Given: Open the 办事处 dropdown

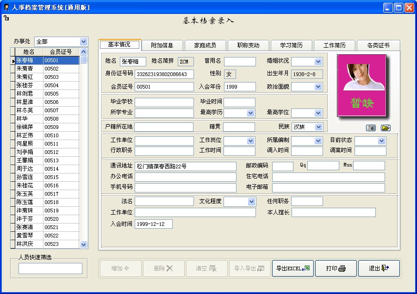Looking at the screenshot, I should [83, 42].
